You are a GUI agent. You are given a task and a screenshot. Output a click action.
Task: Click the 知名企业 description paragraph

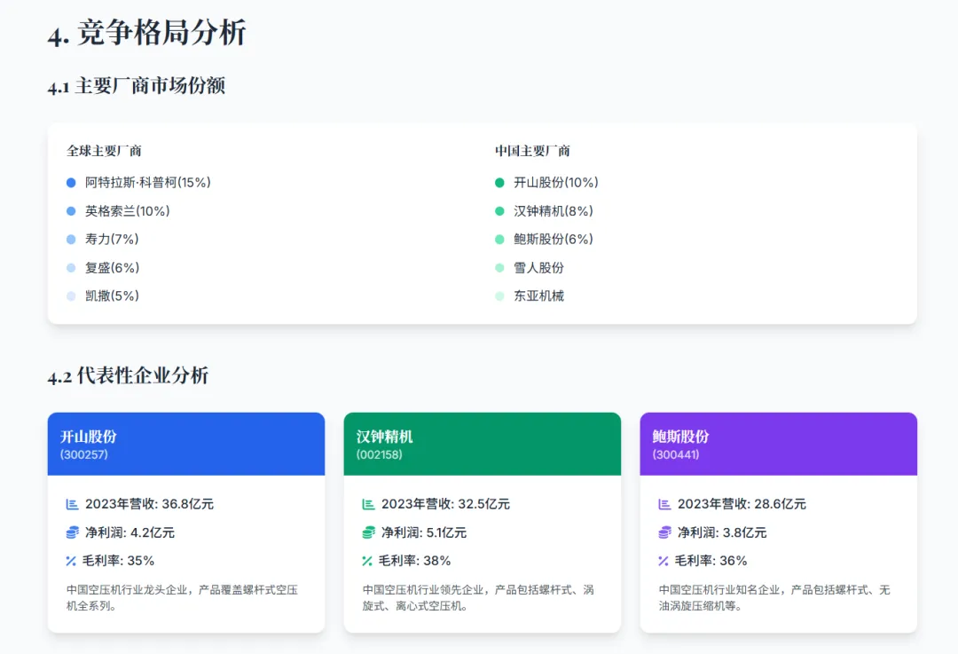click(774, 598)
